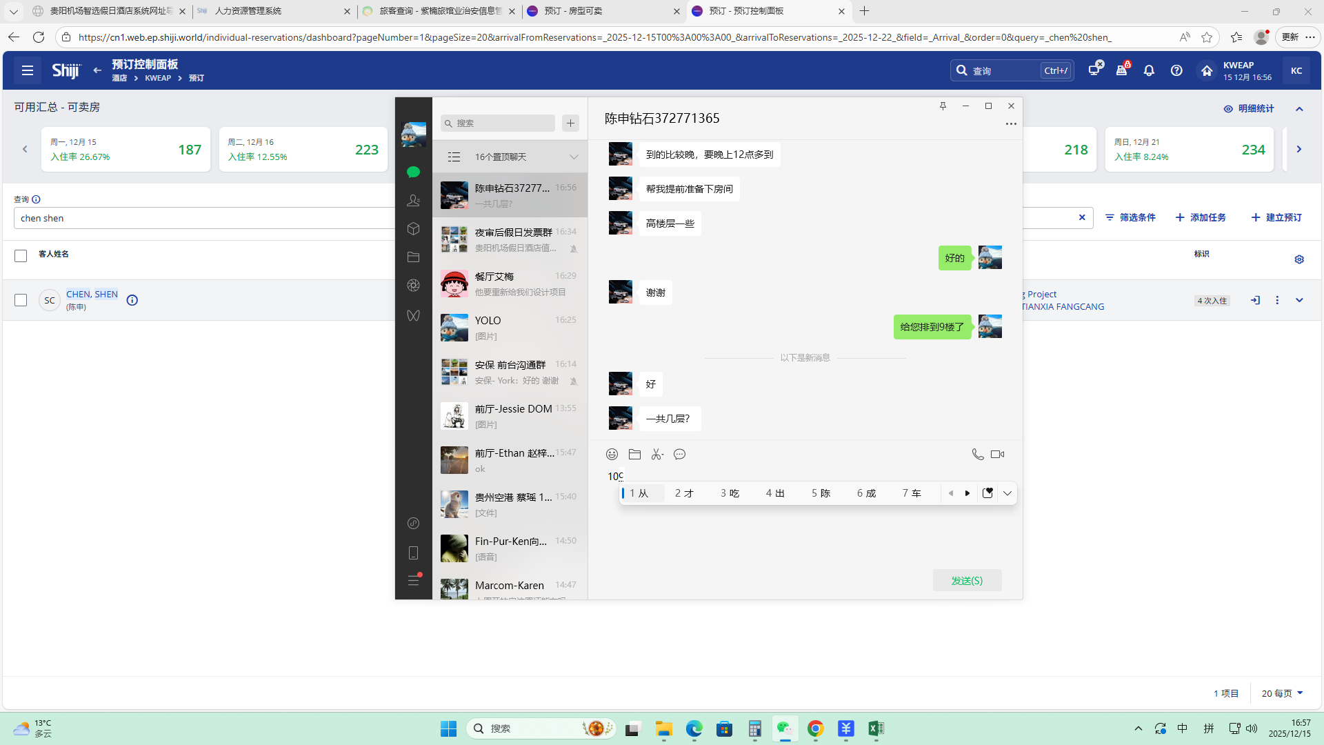Image resolution: width=1324 pixels, height=745 pixels.
Task: Open Shiji hamburger main menu
Action: point(28,70)
